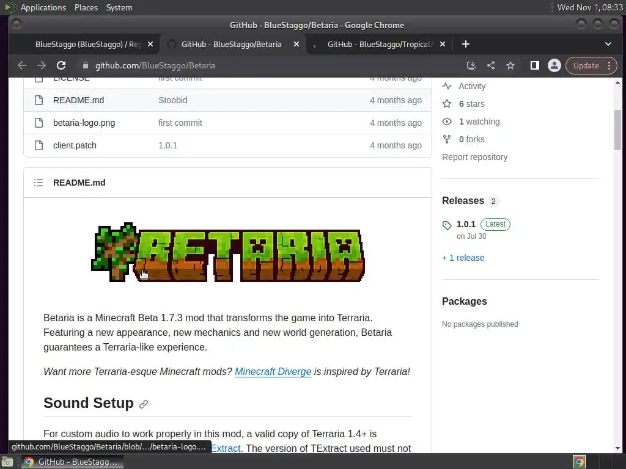View the 0 forks link
The height and width of the screenshot is (469, 626).
(471, 139)
